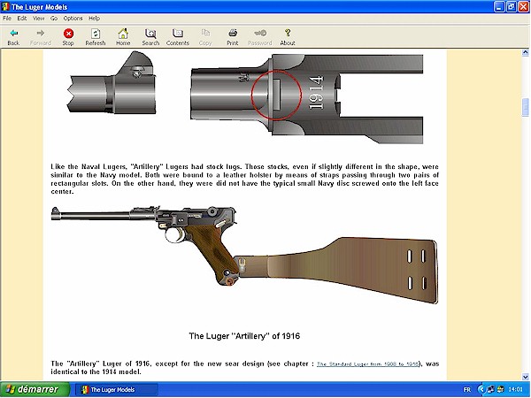The width and height of the screenshot is (531, 398).
Task: Click the title bar application icon
Action: 5,6
